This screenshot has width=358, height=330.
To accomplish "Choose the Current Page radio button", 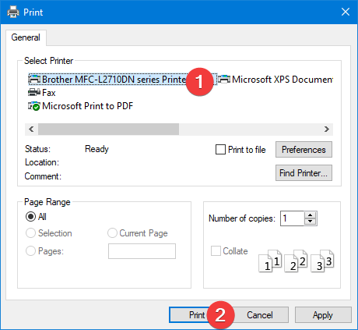I will pyautogui.click(x=112, y=233).
